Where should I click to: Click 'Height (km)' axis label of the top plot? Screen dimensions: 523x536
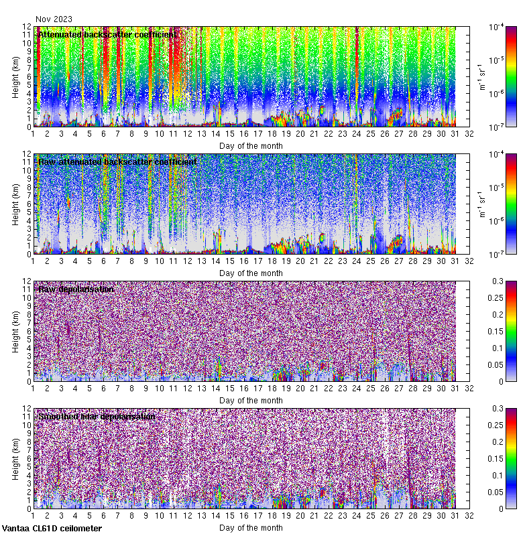pos(15,77)
